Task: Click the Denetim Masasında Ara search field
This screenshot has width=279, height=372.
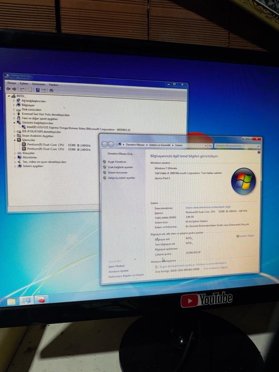Action: (x=237, y=146)
